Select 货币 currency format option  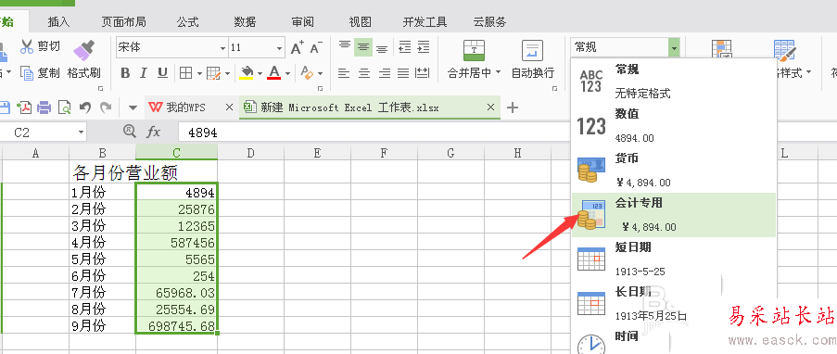pyautogui.click(x=674, y=171)
